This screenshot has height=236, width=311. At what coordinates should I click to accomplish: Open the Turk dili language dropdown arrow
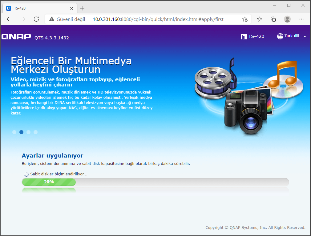coord(305,37)
